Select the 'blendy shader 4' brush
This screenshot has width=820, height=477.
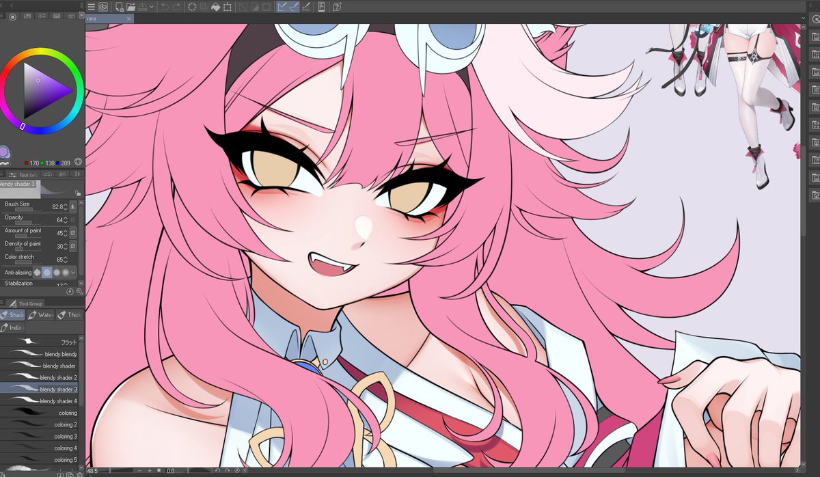pyautogui.click(x=39, y=400)
